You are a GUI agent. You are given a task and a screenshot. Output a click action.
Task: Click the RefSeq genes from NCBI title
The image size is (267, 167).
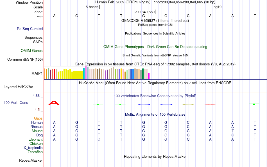155,25
